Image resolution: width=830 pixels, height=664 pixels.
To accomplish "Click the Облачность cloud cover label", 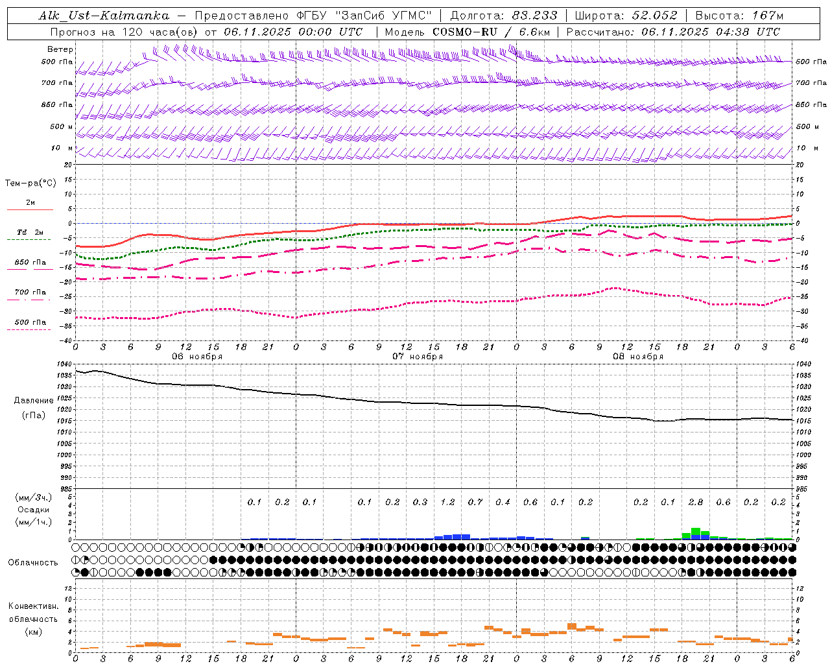I will (x=32, y=563).
